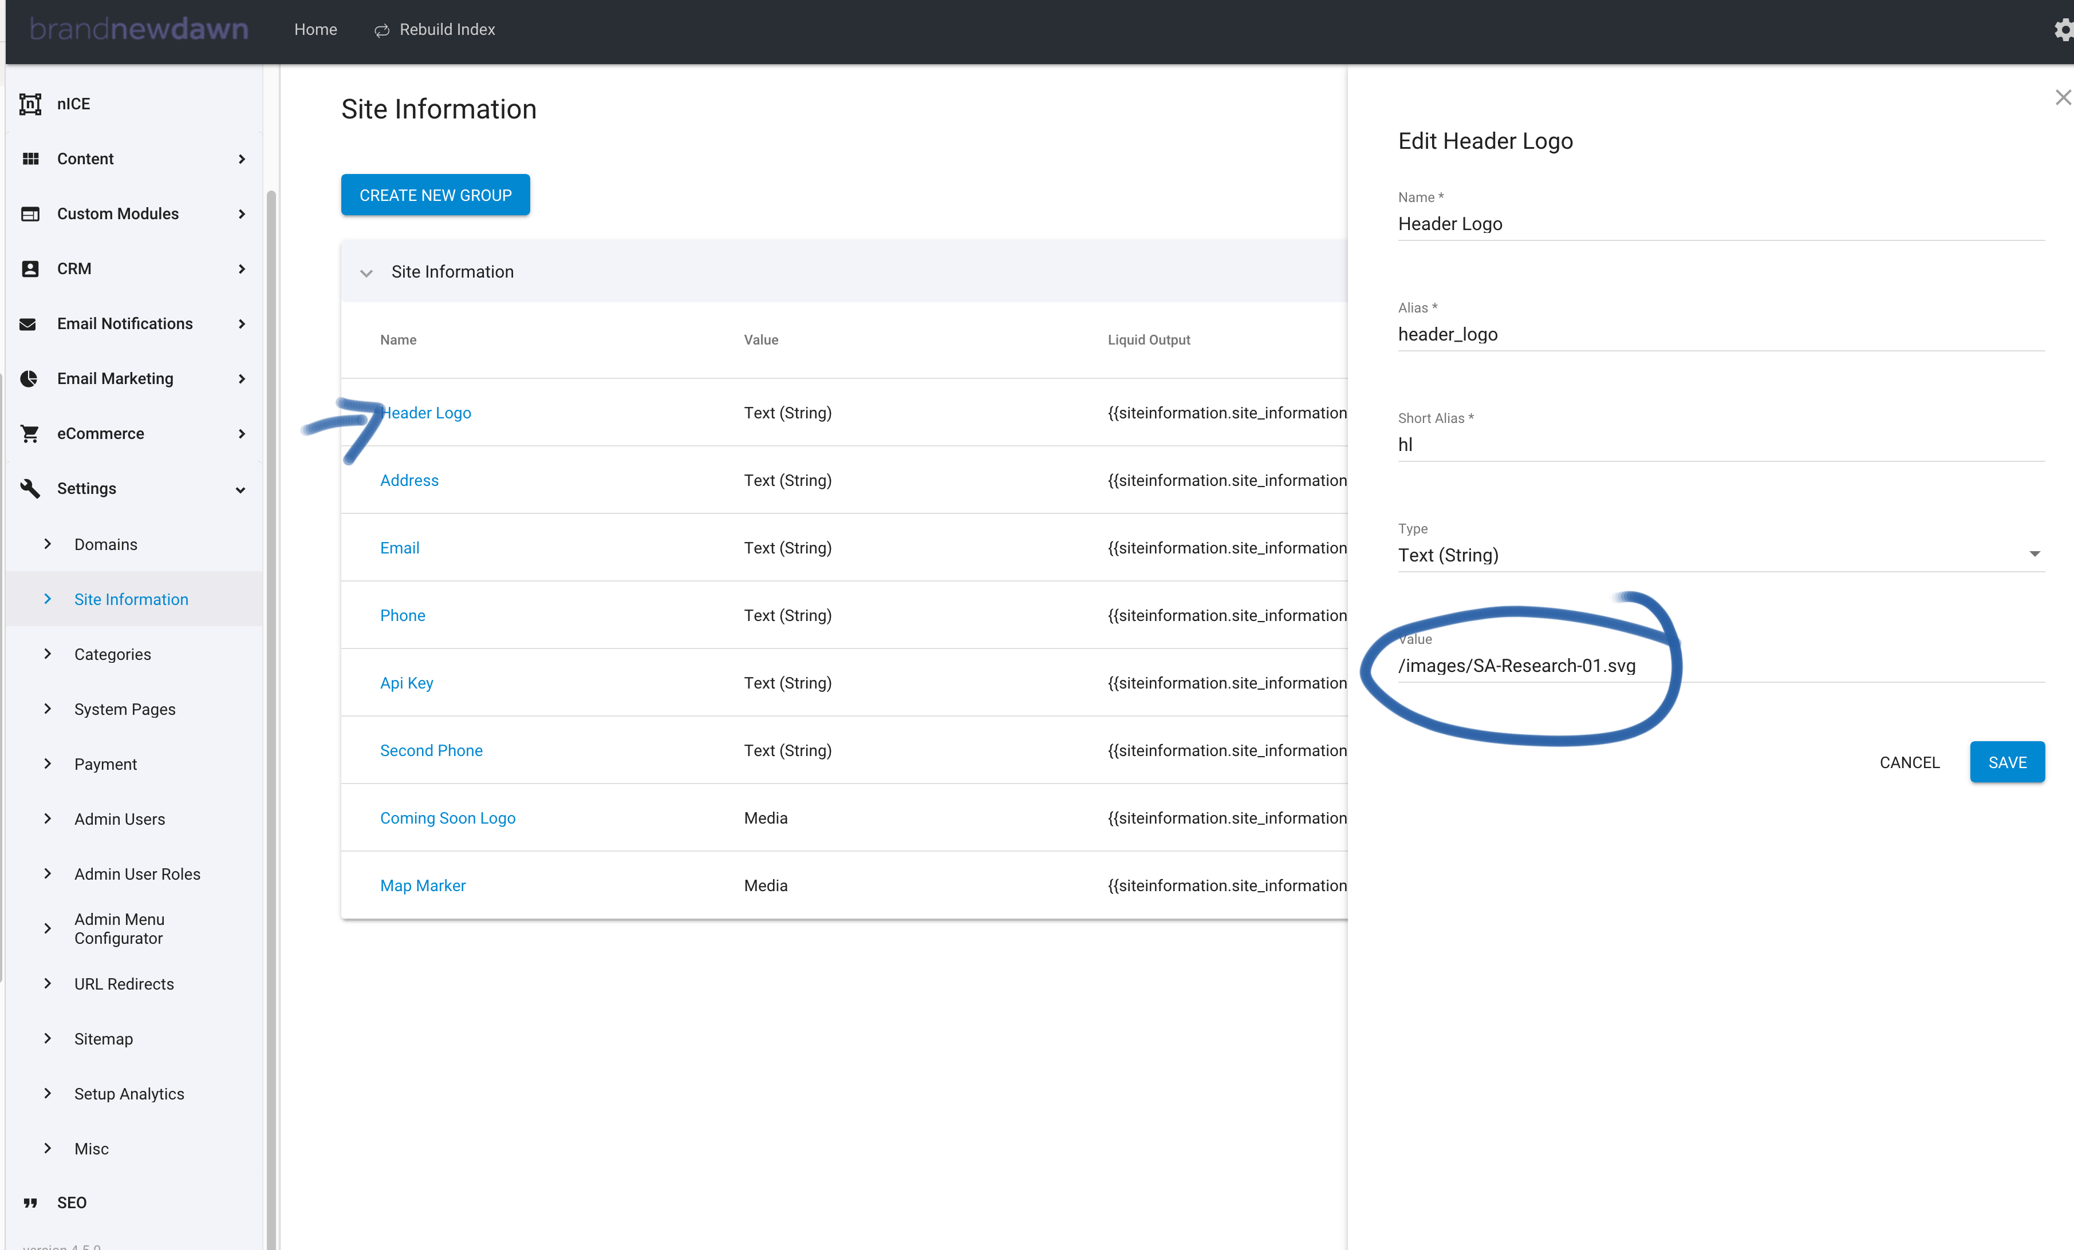Click the brandnewdawn logo
The height and width of the screenshot is (1250, 2074).
click(x=139, y=29)
